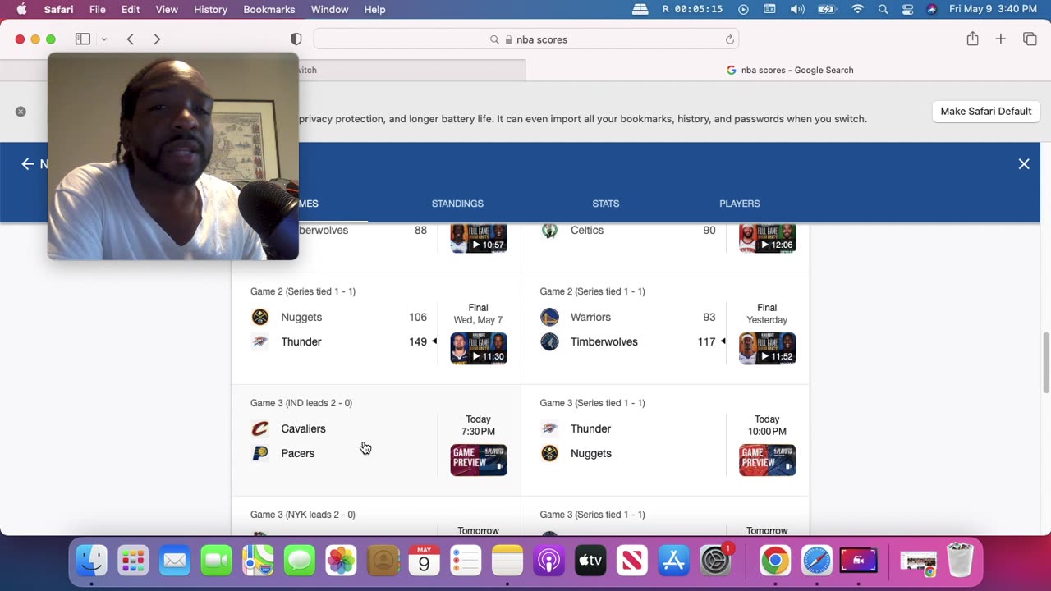Open Calendar from the Dock
1051x591 pixels.
click(x=424, y=561)
